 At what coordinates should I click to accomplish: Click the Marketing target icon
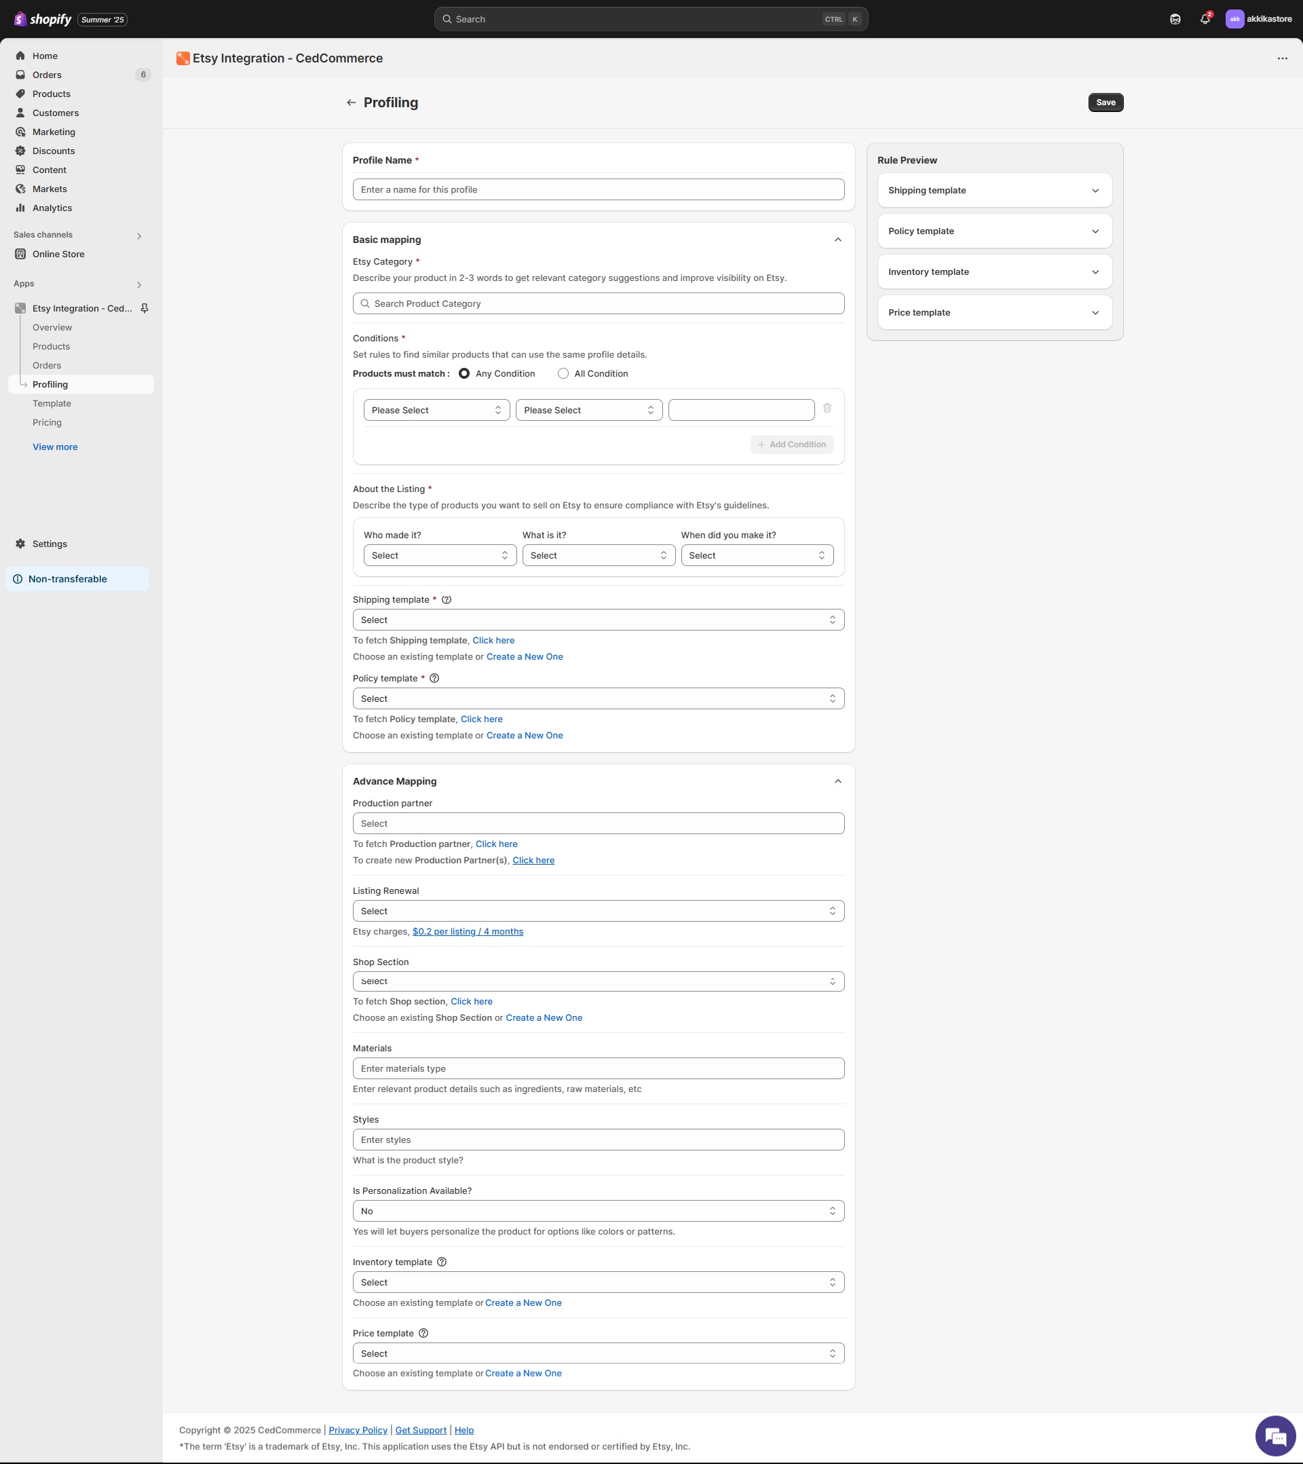(21, 132)
